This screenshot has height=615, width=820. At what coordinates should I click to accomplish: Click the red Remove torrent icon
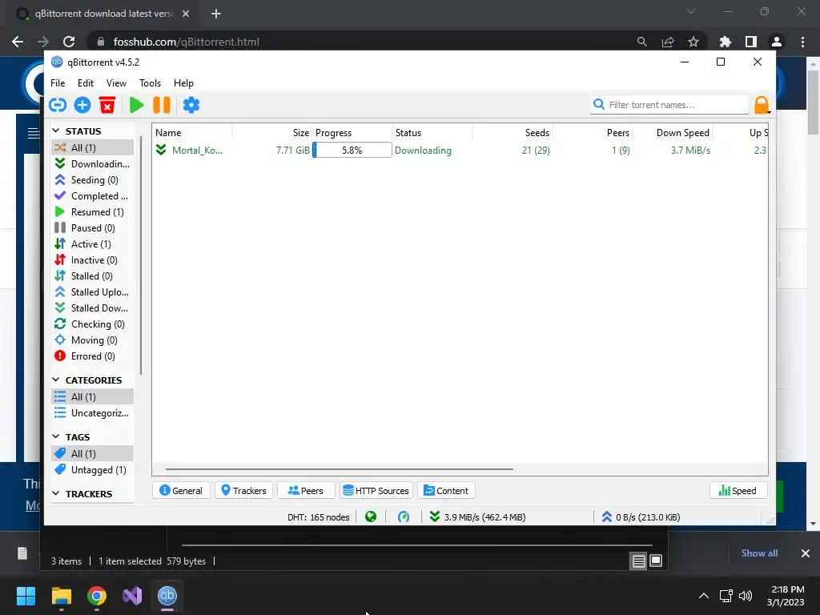(107, 105)
